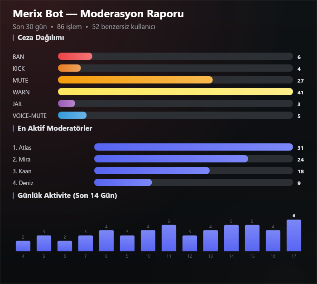Click the purple JAIL progress bar
The height and width of the screenshot is (284, 317).
(x=67, y=103)
